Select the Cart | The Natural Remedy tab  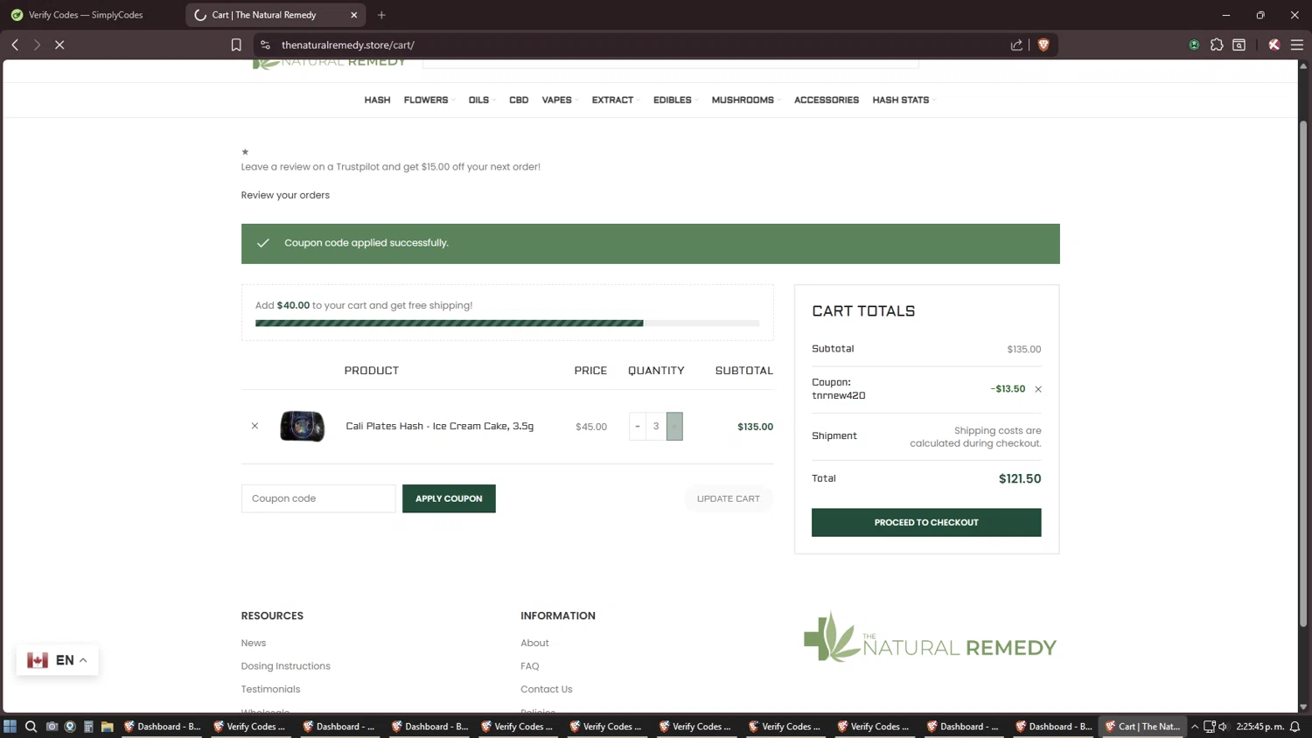[x=276, y=15]
